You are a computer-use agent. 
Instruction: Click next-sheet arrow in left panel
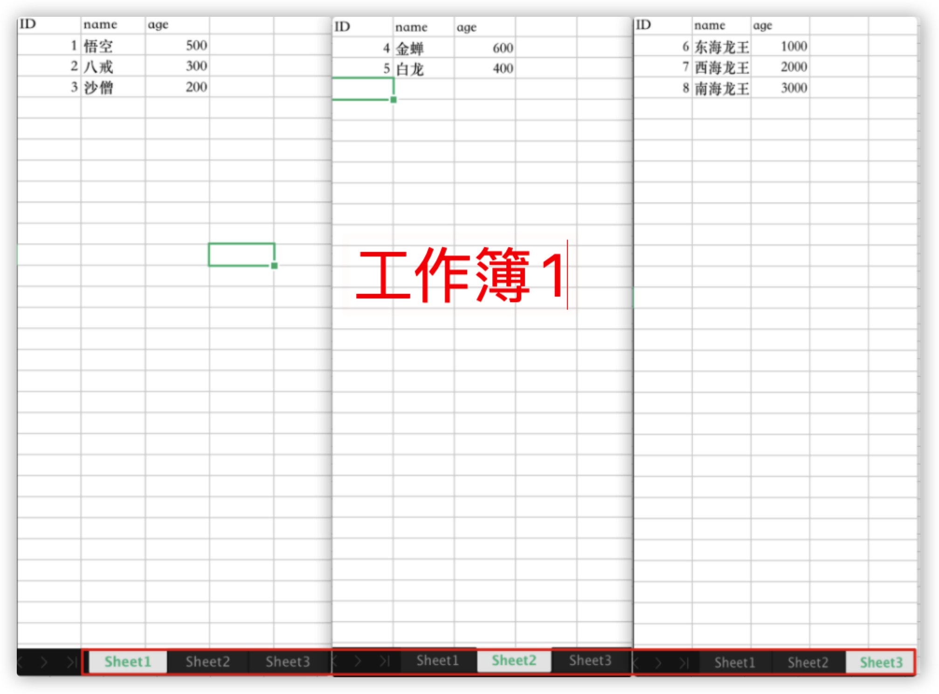44,662
